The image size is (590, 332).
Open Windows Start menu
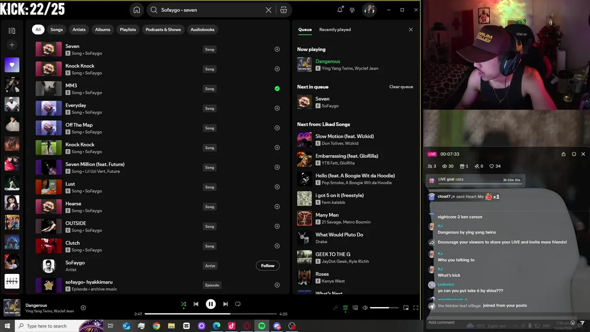(7, 326)
